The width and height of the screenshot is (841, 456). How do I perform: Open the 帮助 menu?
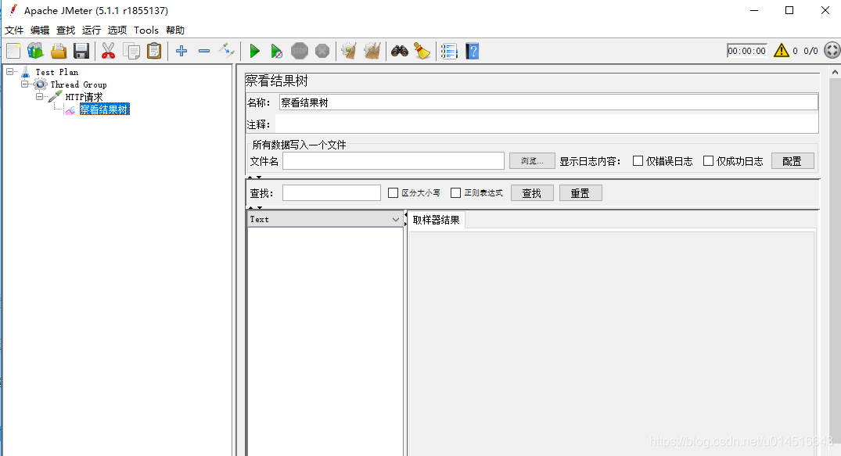[x=175, y=30]
